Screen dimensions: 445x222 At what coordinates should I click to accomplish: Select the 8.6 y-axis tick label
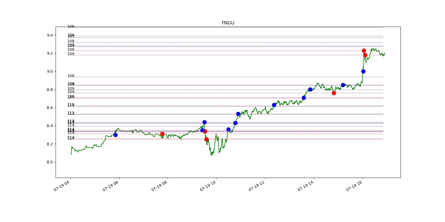tap(50, 108)
